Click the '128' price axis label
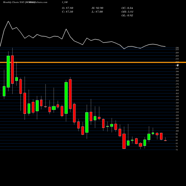 177,115
